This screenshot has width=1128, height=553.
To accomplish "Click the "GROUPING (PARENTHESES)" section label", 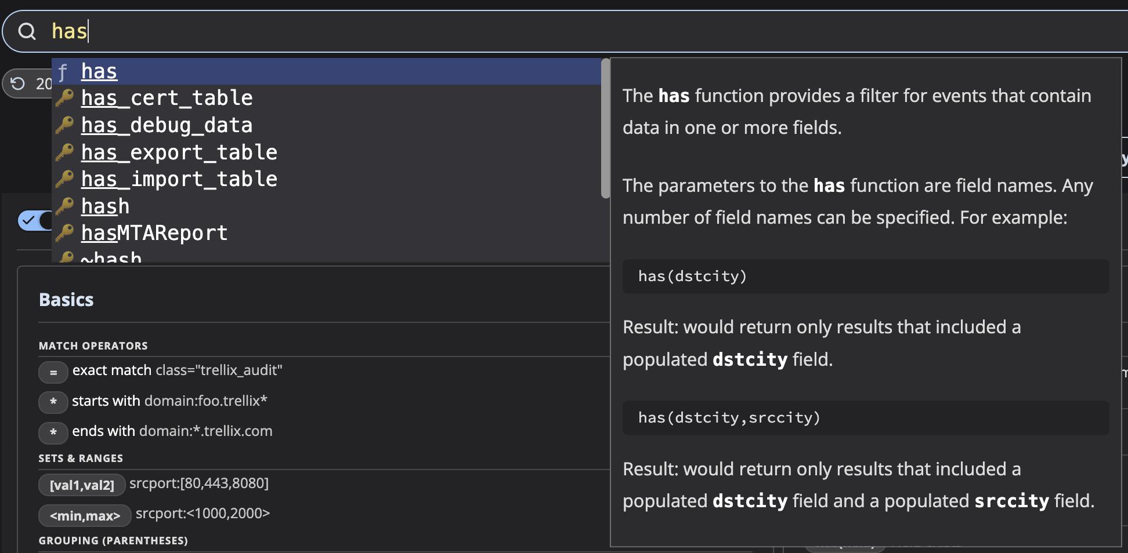I will [x=113, y=541].
